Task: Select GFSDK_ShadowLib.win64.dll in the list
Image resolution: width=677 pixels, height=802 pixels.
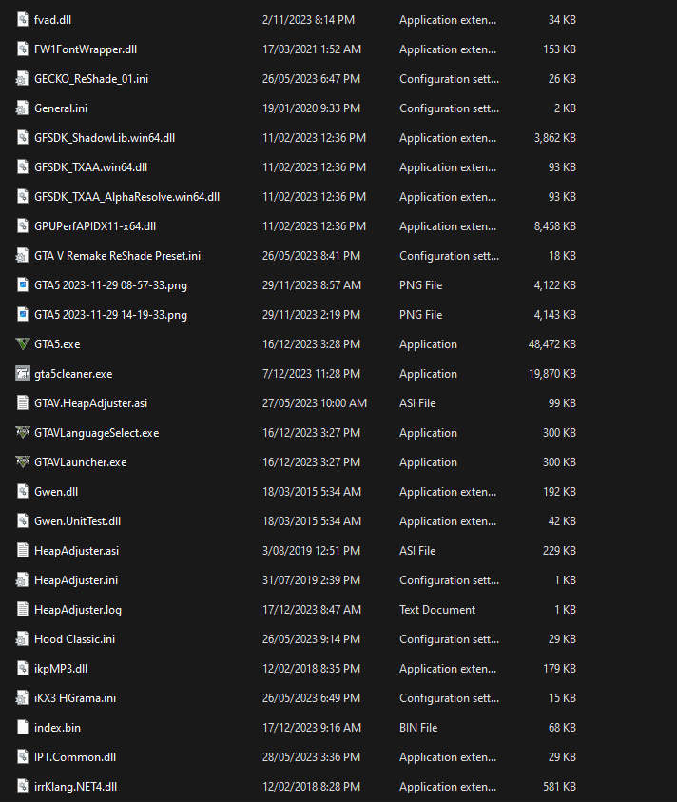Action: (x=104, y=138)
